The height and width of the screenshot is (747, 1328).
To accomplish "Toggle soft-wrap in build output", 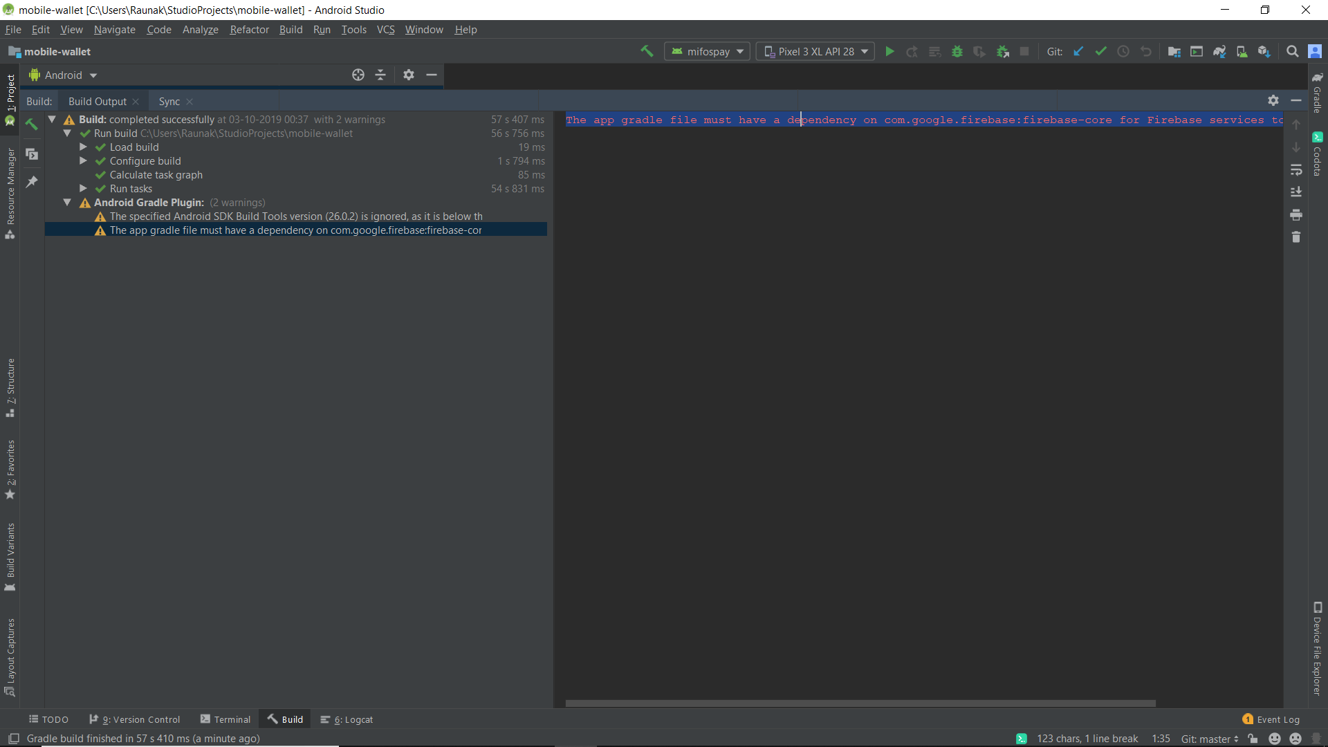I will pos(1296,169).
